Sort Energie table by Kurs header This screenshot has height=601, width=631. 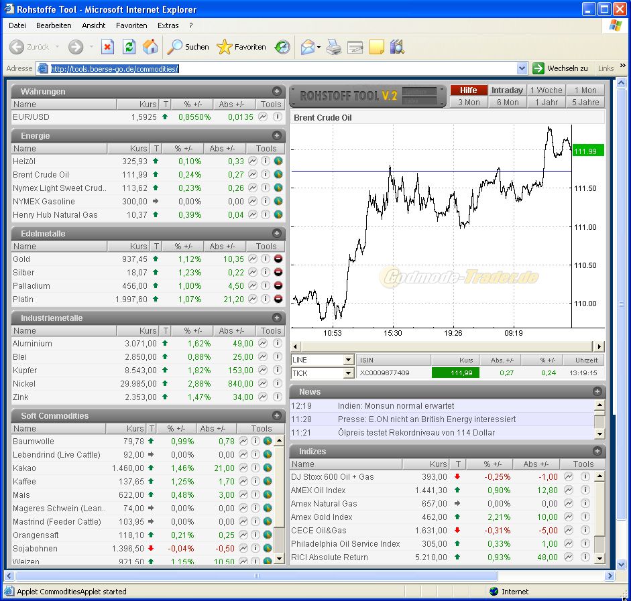point(129,148)
